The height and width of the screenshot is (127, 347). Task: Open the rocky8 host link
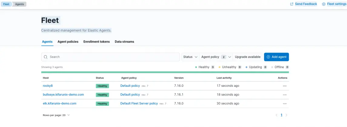48,86
